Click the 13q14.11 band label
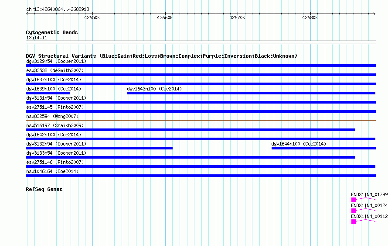The image size is (388, 246). tap(37, 38)
